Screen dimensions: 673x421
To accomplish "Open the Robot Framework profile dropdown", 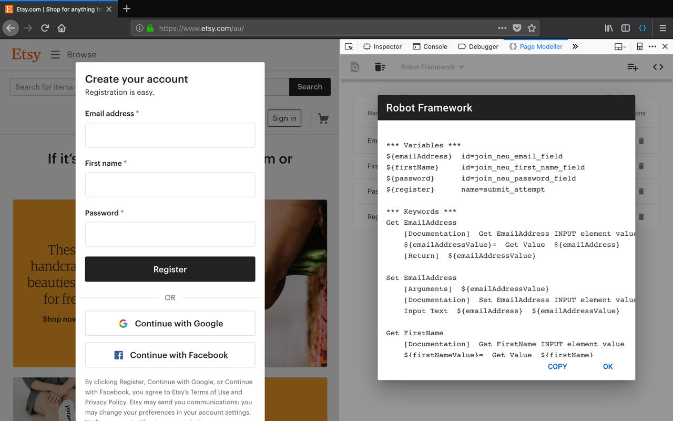I will click(432, 67).
